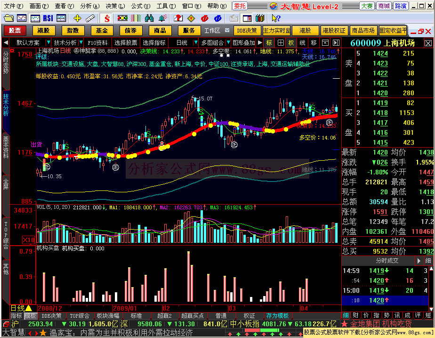Click the help cursor question mark icon
Image resolution: width=435 pixels, height=338 pixels.
(x=276, y=18)
